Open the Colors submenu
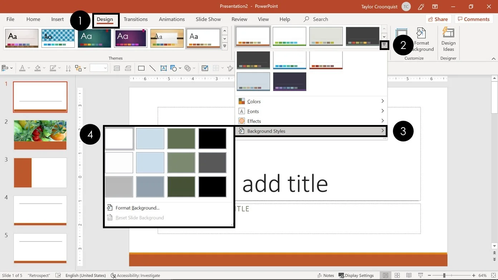The height and width of the screenshot is (280, 498). pos(311,101)
